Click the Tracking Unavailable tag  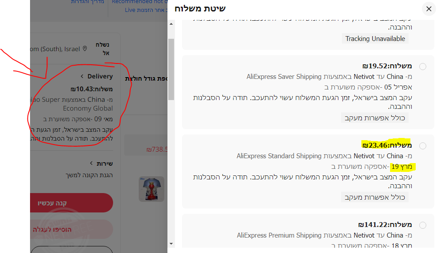click(x=375, y=39)
